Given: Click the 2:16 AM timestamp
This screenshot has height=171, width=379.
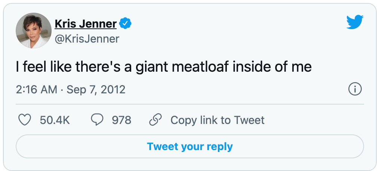Looking at the screenshot, I should 36,90.
